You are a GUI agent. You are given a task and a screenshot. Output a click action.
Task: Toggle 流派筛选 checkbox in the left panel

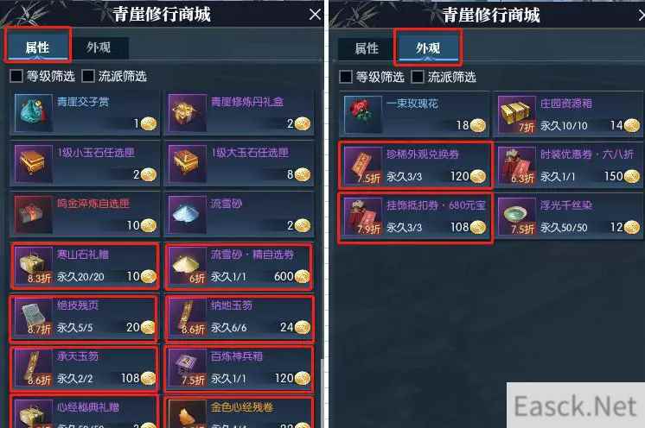click(88, 76)
